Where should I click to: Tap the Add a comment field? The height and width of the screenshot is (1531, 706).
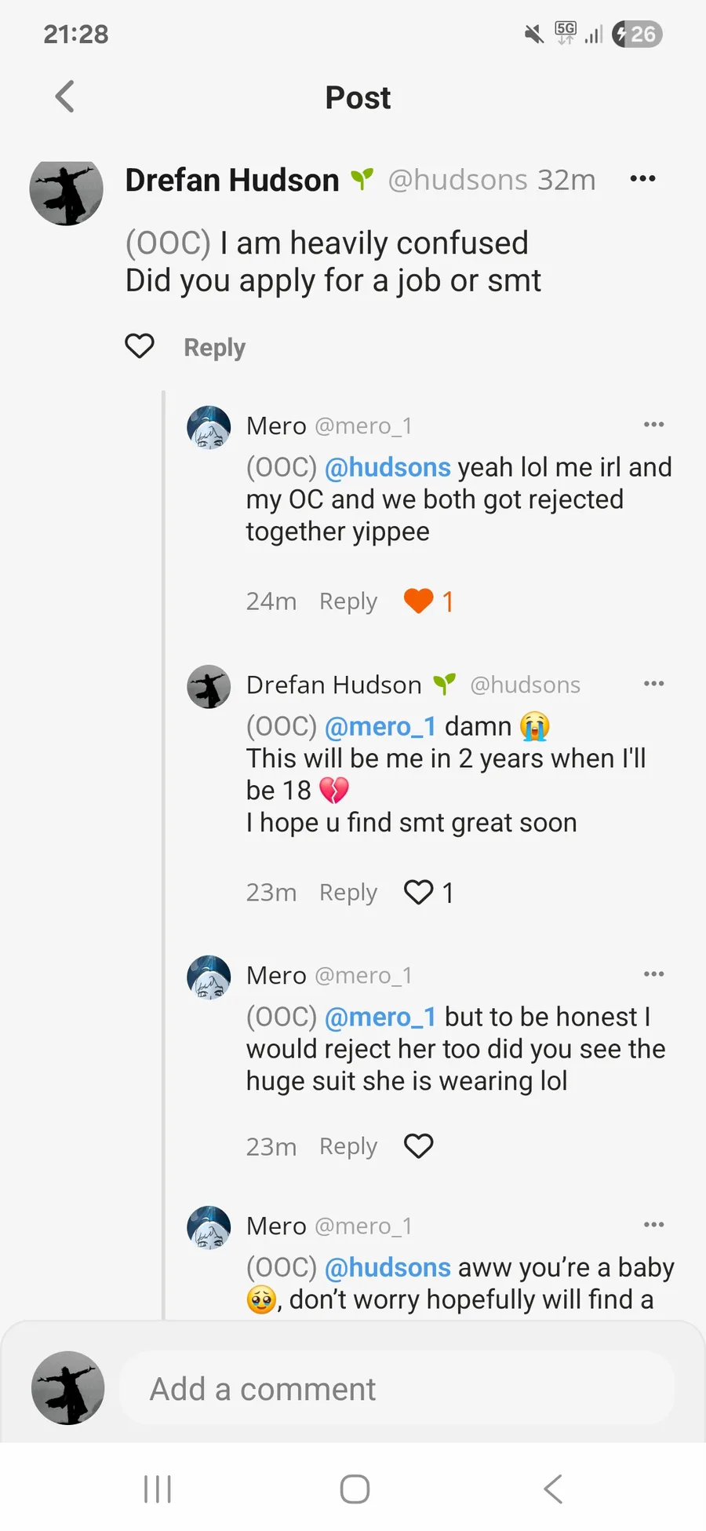pos(396,1389)
